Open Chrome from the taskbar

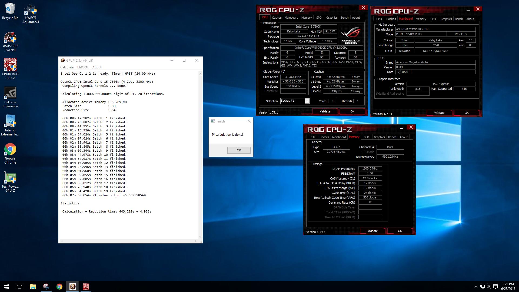59,287
